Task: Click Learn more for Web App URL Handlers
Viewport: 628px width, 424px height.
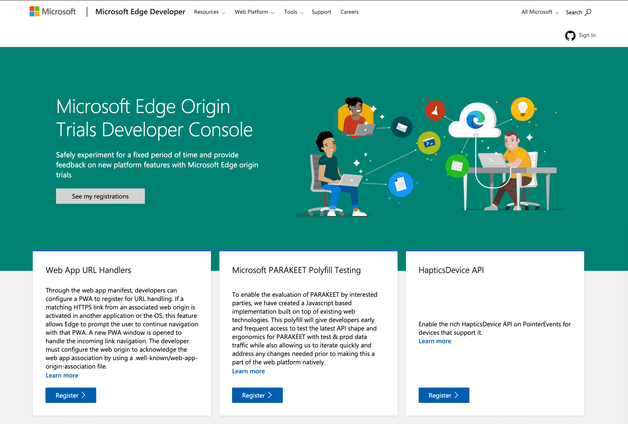Action: click(x=61, y=375)
